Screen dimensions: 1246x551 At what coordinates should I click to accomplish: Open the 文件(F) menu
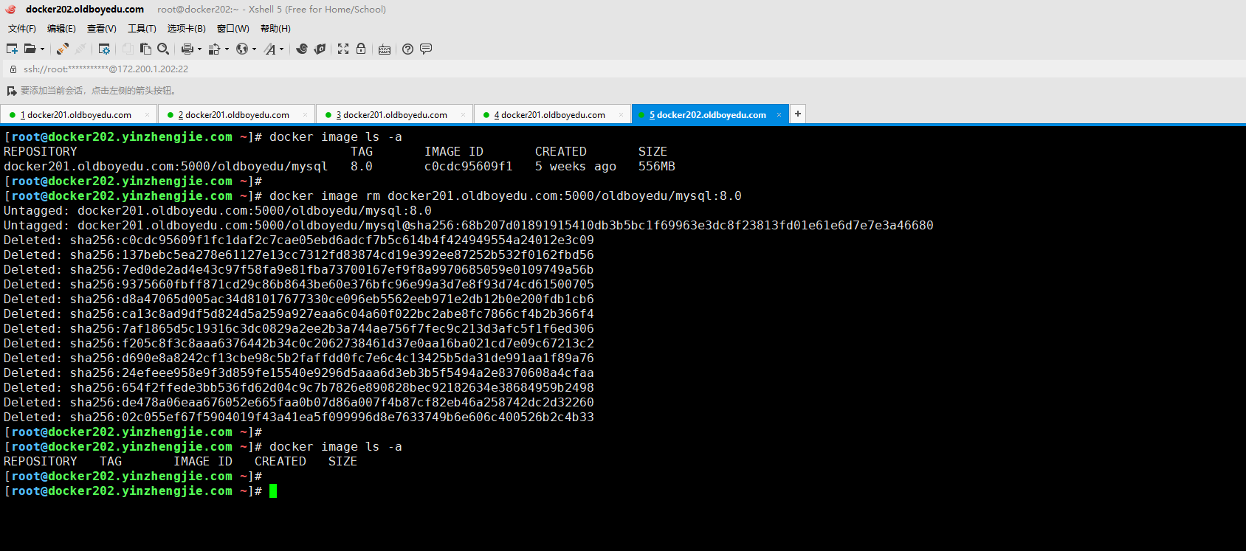point(22,29)
